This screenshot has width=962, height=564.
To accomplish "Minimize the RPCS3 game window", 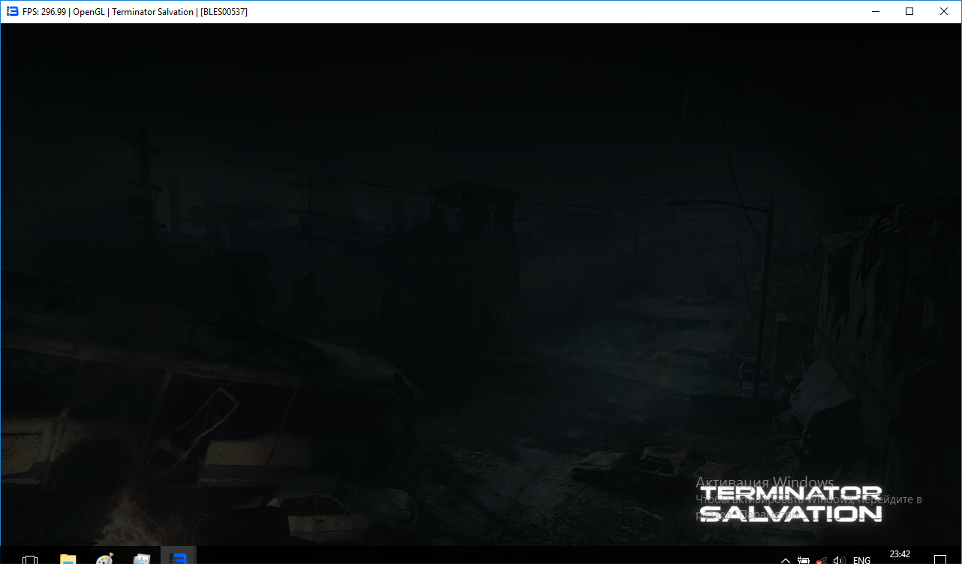I will click(x=875, y=11).
